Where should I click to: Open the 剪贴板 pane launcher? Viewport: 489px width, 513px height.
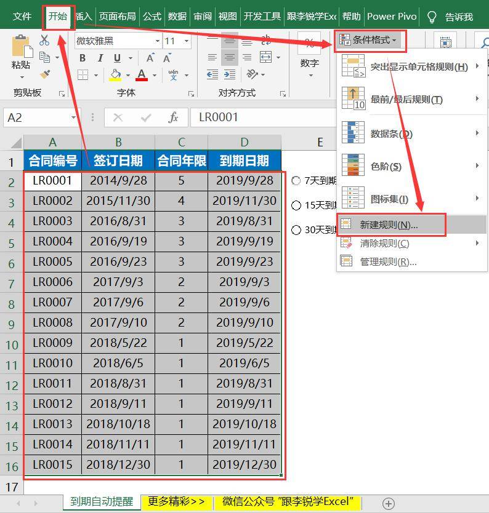pyautogui.click(x=62, y=94)
